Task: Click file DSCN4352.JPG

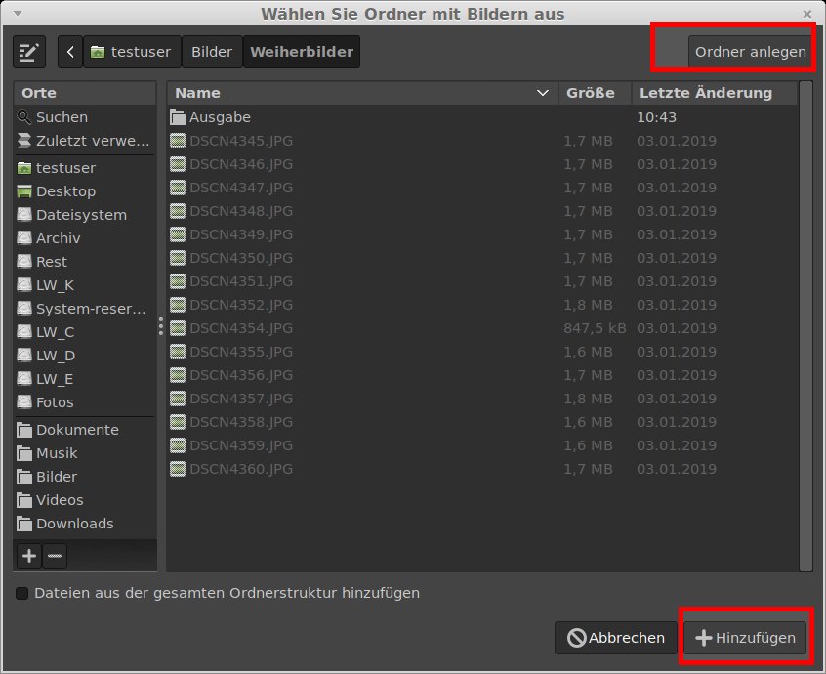Action: click(482, 305)
